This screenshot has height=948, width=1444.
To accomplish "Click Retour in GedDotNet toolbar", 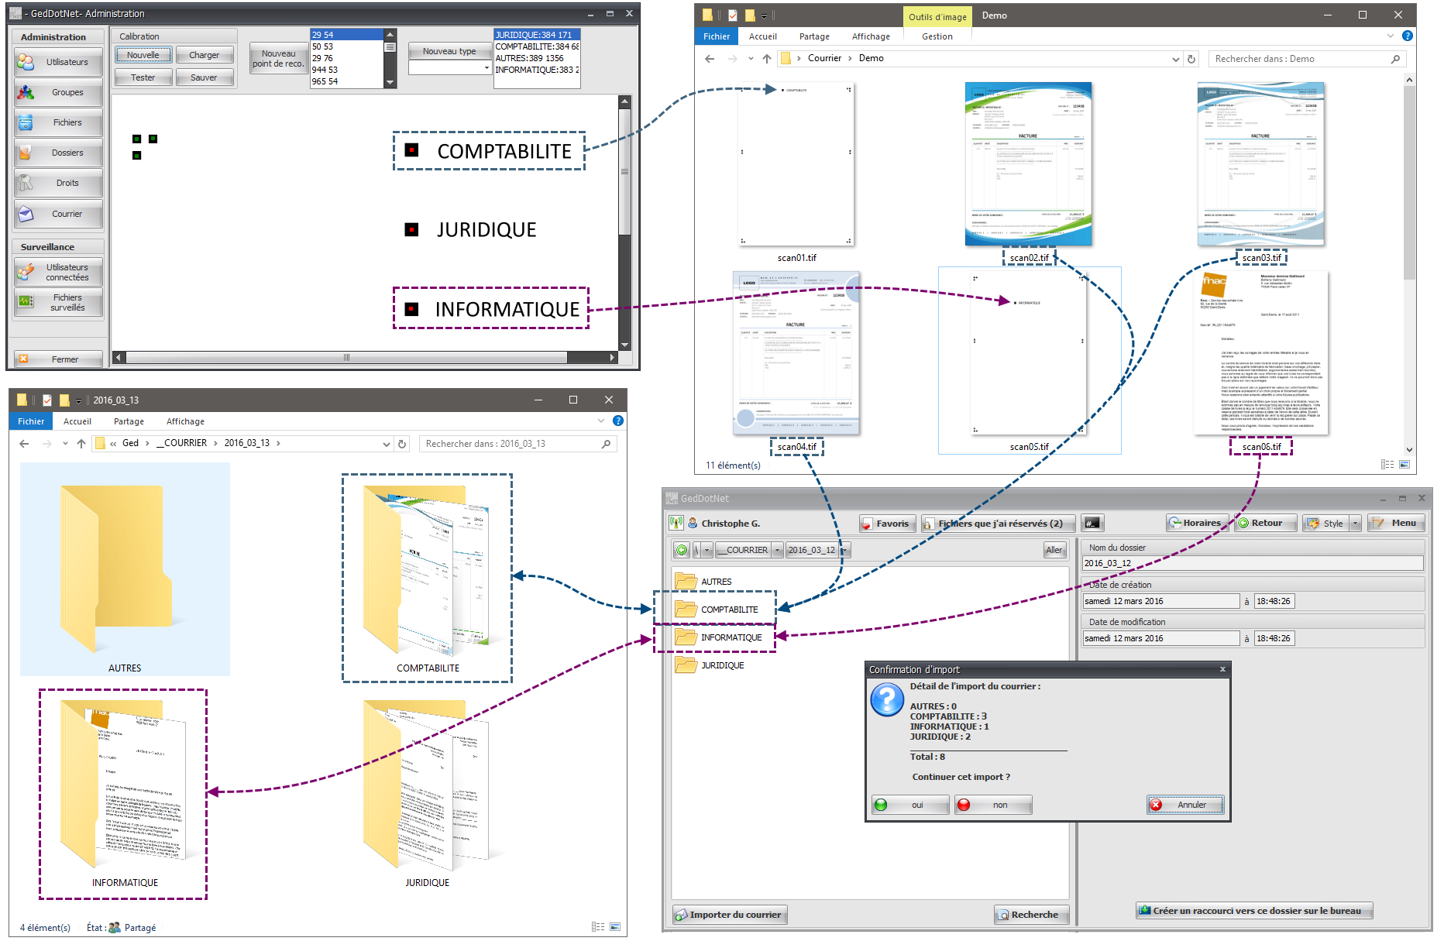I will click(x=1264, y=523).
